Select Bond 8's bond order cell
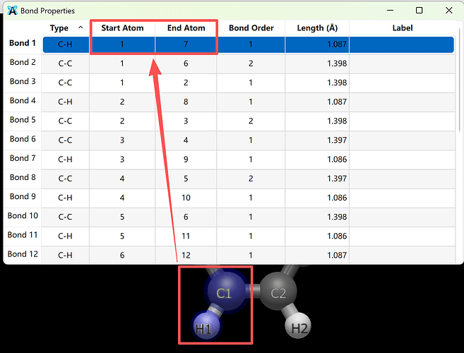This screenshot has height=353, width=464. pyautogui.click(x=251, y=178)
